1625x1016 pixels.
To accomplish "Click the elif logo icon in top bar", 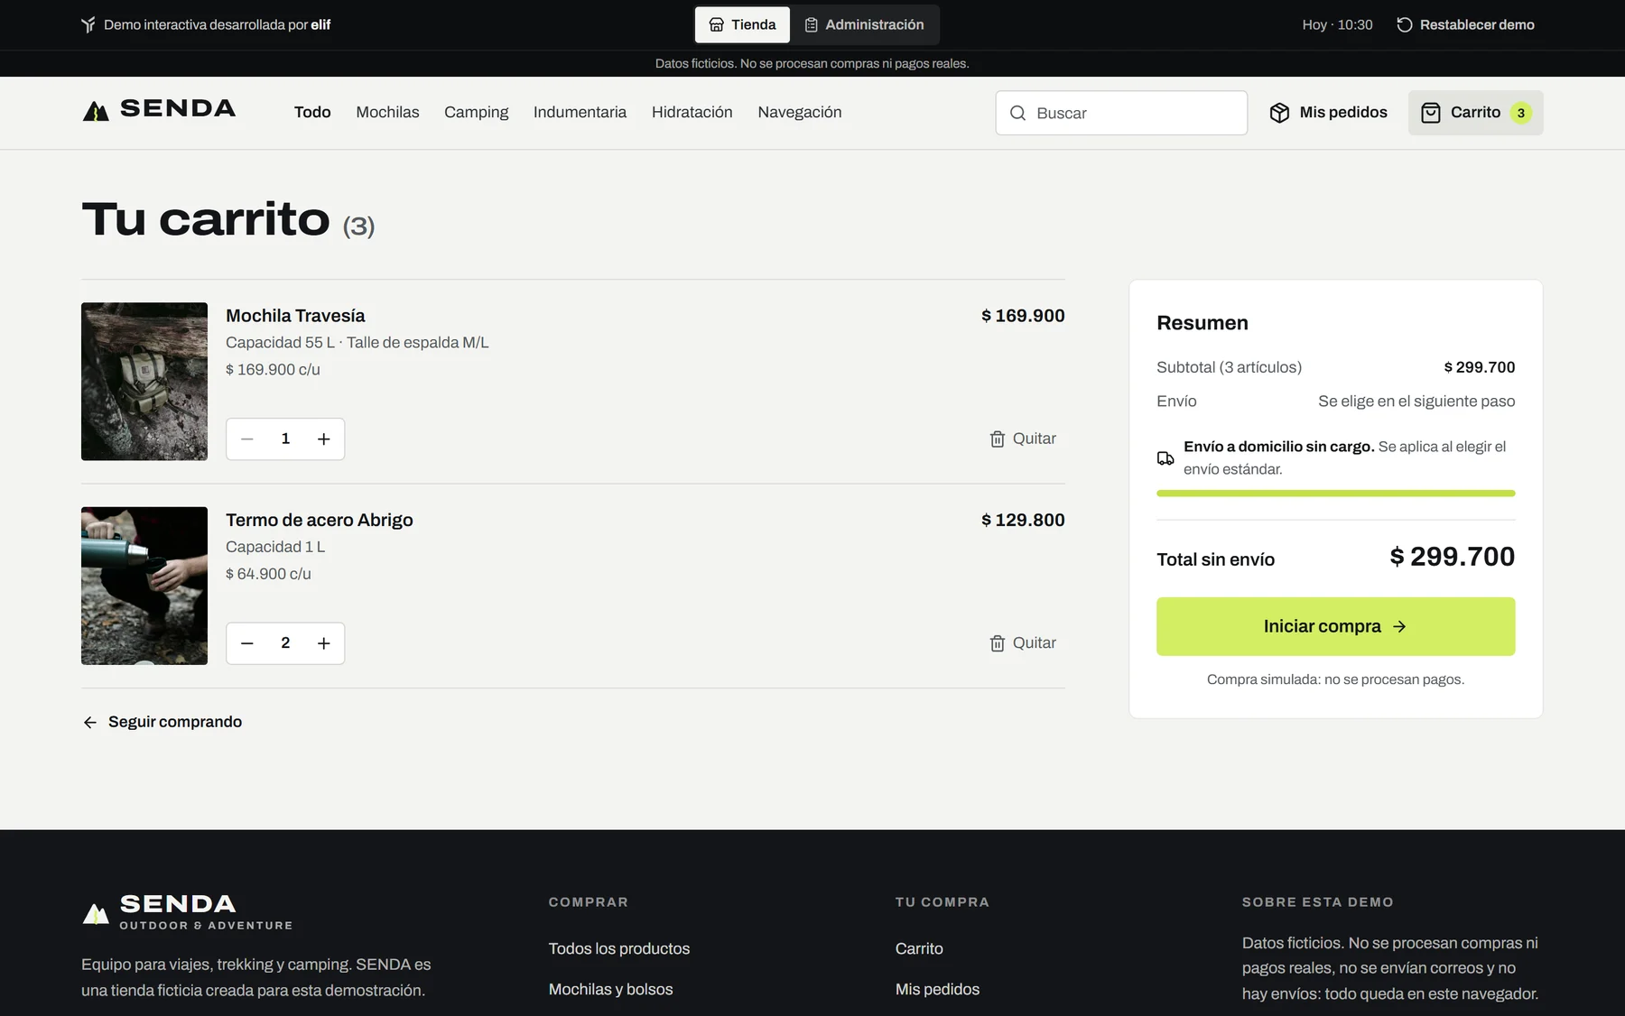I will coord(88,24).
